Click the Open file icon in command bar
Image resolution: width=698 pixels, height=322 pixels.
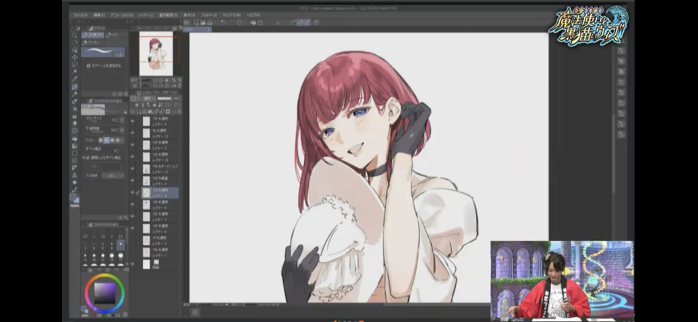tap(203, 23)
